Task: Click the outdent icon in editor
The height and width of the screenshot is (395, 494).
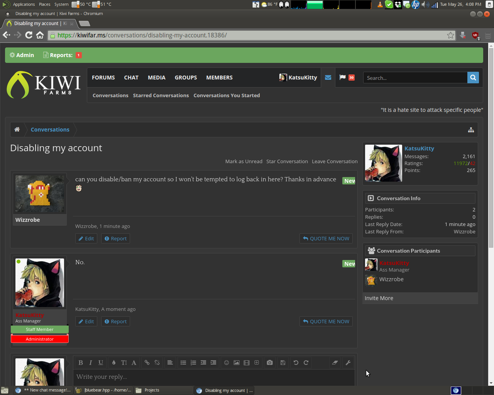Action: (x=203, y=363)
